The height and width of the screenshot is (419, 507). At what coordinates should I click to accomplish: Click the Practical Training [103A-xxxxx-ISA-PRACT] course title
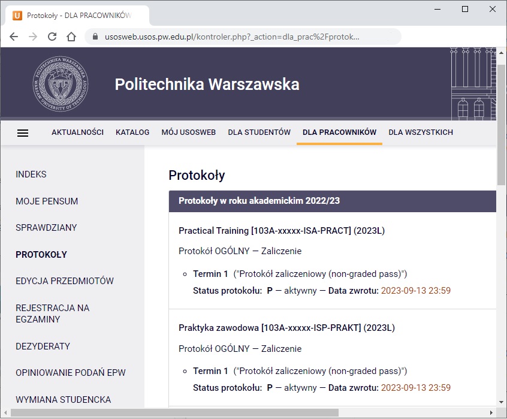point(282,231)
